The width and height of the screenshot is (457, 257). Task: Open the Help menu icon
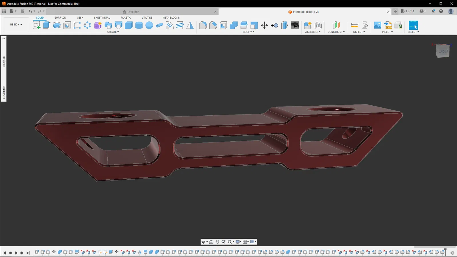pyautogui.click(x=441, y=11)
